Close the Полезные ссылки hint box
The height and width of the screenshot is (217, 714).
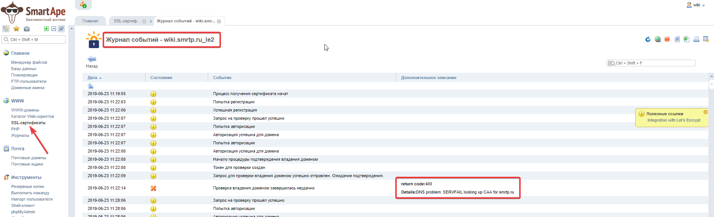pos(705,112)
